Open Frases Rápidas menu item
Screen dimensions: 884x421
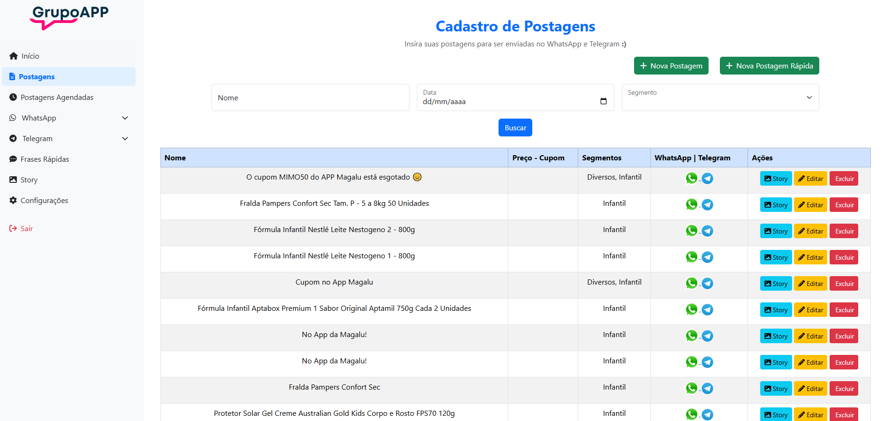tap(45, 159)
